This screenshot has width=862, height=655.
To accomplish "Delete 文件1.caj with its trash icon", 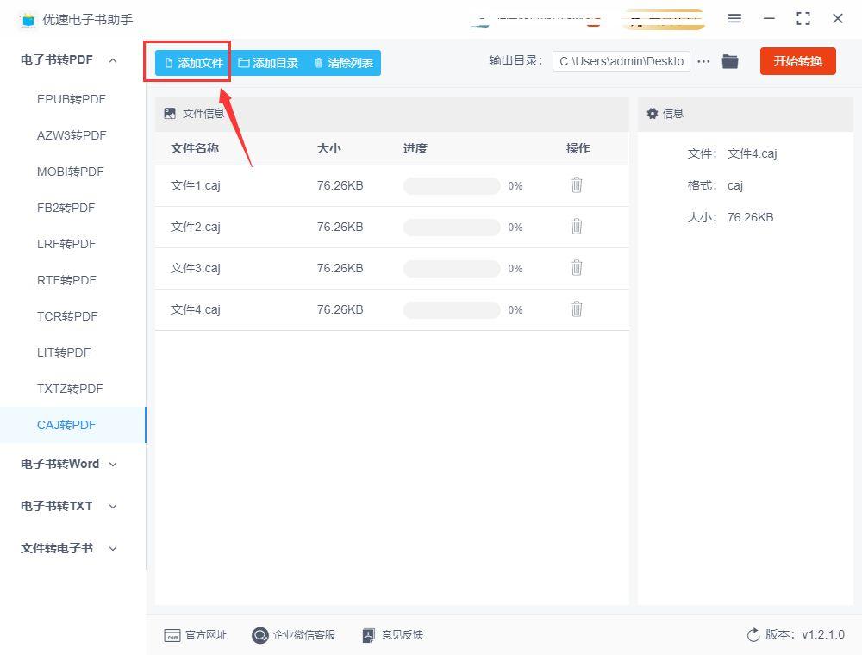I will tap(576, 185).
